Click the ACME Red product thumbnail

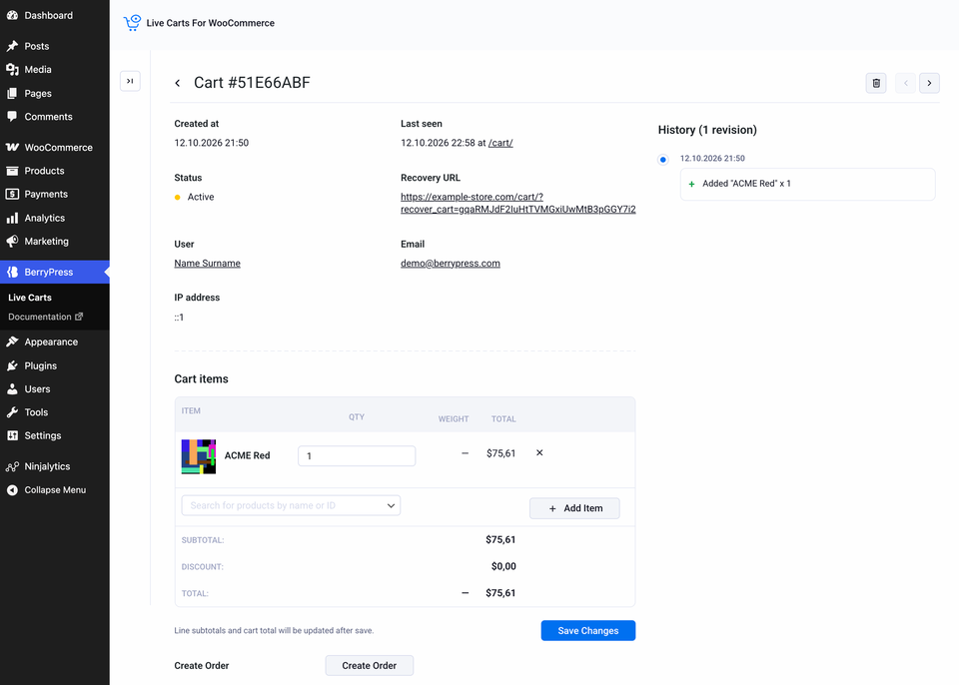[199, 456]
